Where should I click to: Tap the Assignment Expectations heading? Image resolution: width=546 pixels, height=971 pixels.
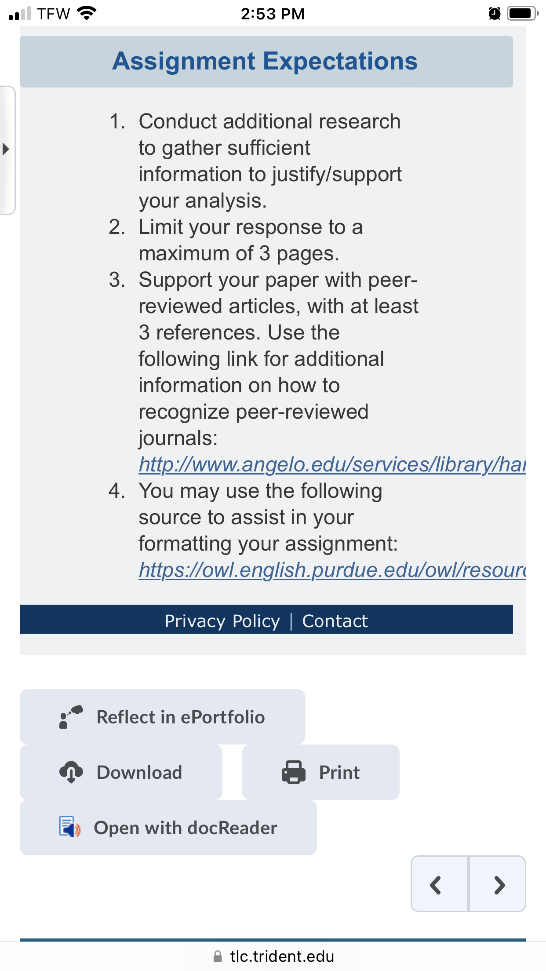click(265, 61)
